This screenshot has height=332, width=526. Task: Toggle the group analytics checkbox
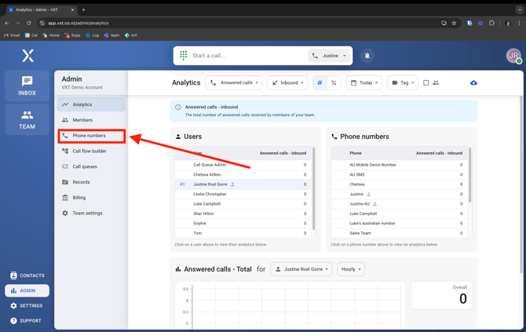pyautogui.click(x=426, y=82)
